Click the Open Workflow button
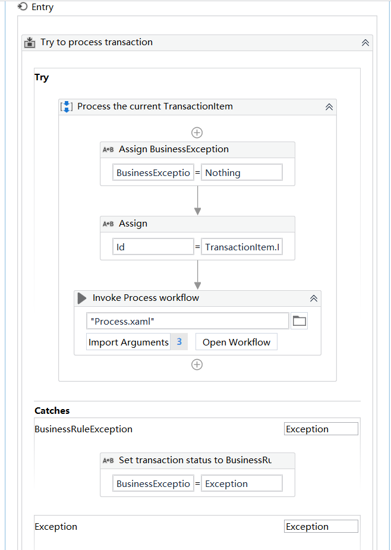Screen dimensions: 391x550 237,342
